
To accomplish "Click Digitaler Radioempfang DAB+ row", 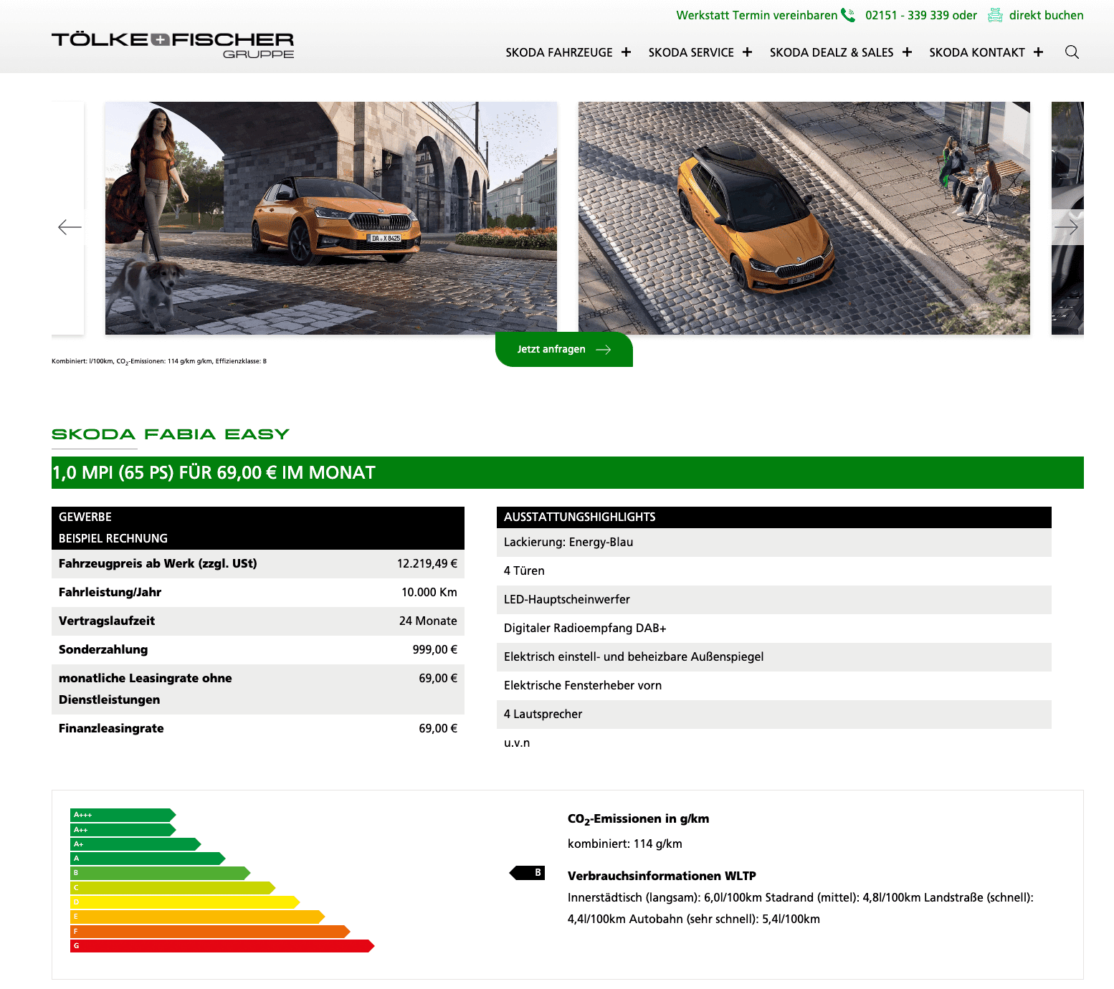I will pos(774,629).
